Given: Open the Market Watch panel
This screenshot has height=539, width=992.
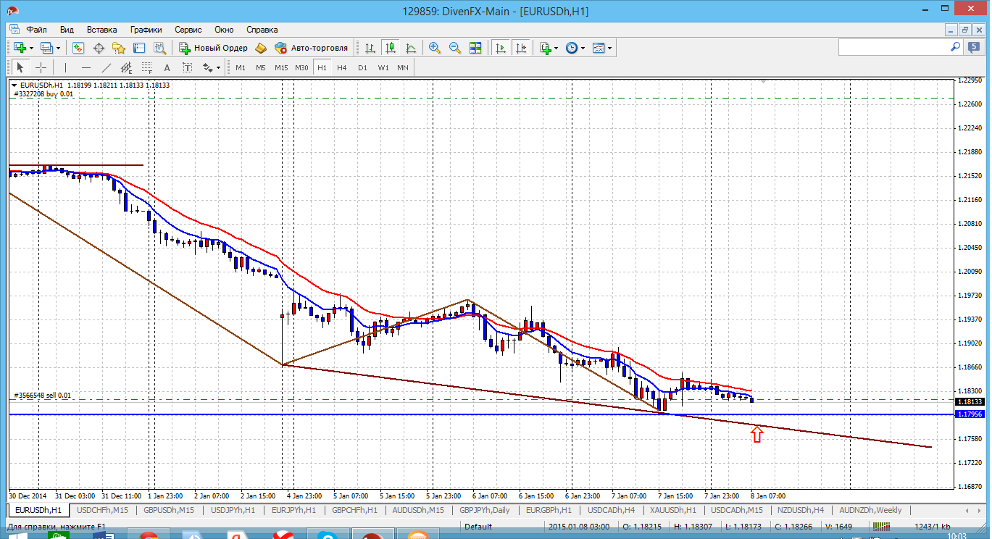Looking at the screenshot, I should 78,48.
